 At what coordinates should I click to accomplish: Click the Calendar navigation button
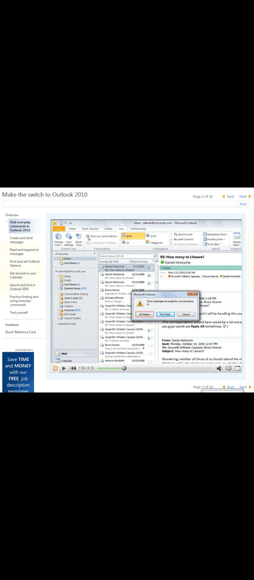click(x=75, y=360)
